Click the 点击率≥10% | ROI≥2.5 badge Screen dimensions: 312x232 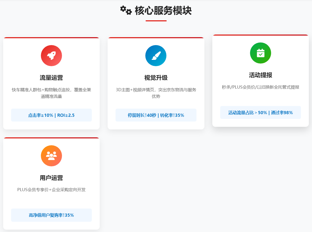pos(51,115)
